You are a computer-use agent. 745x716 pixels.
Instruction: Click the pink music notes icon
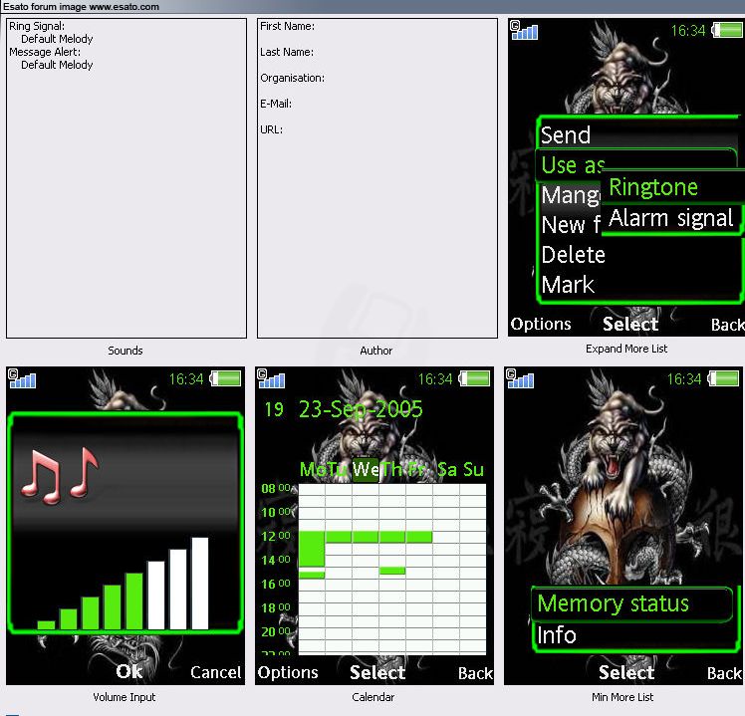click(x=60, y=475)
